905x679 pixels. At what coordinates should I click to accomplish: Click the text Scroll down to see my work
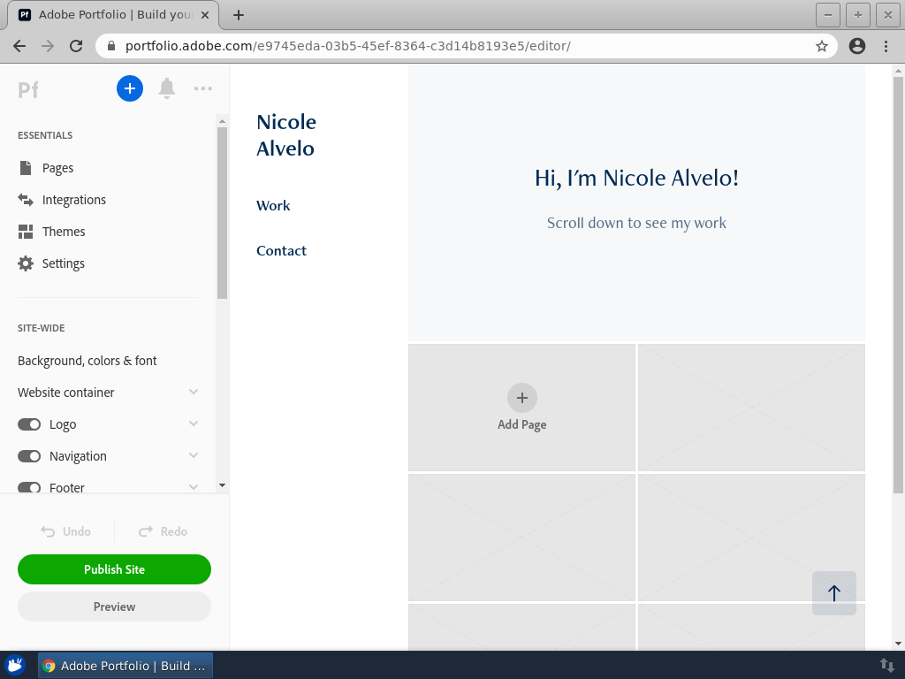pos(636,223)
